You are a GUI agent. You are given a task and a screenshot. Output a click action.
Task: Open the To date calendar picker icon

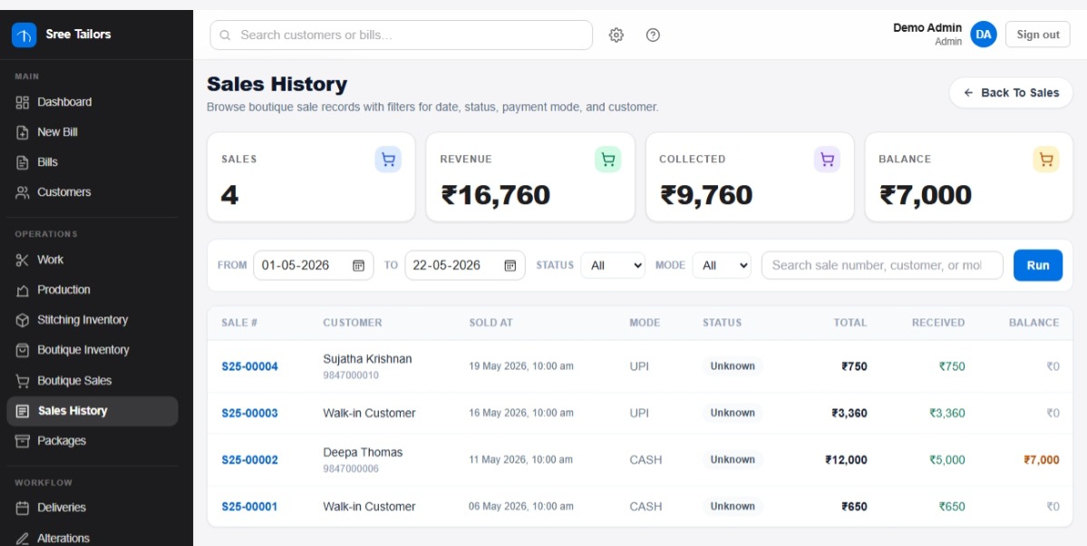510,265
